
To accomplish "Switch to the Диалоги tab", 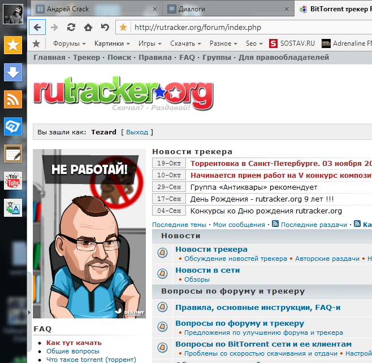I will pos(228,9).
